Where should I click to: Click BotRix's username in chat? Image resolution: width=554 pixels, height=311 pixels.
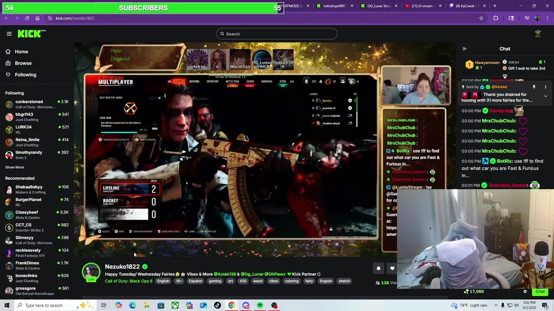[x=505, y=161]
